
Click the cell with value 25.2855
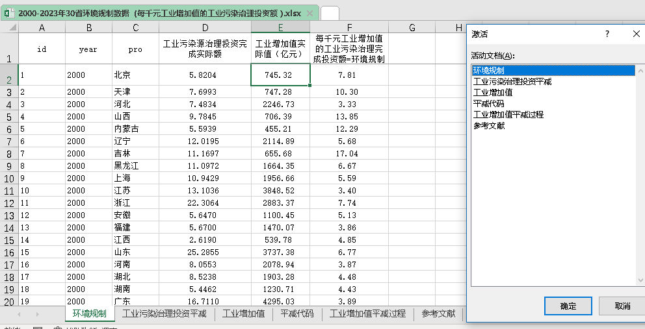pyautogui.click(x=205, y=252)
